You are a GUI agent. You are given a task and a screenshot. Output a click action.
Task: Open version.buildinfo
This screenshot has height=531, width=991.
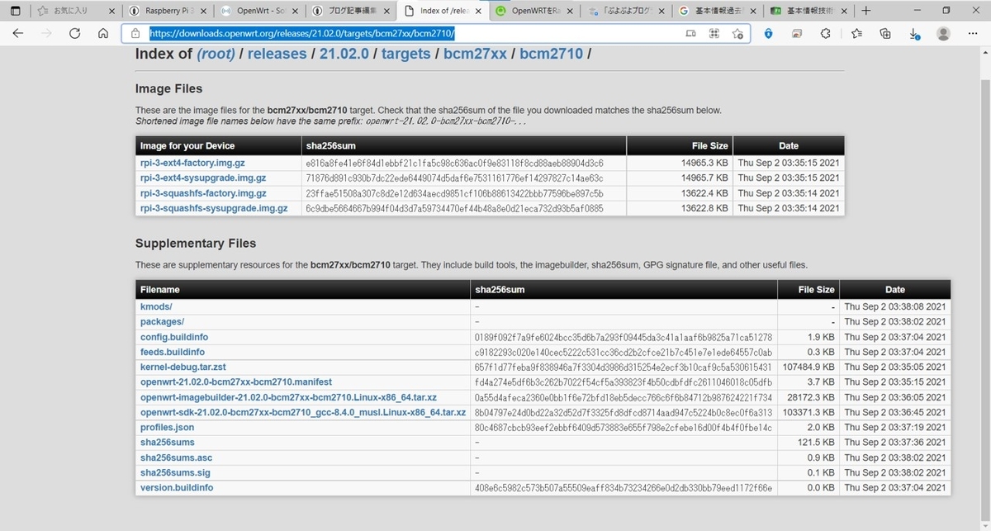click(177, 488)
